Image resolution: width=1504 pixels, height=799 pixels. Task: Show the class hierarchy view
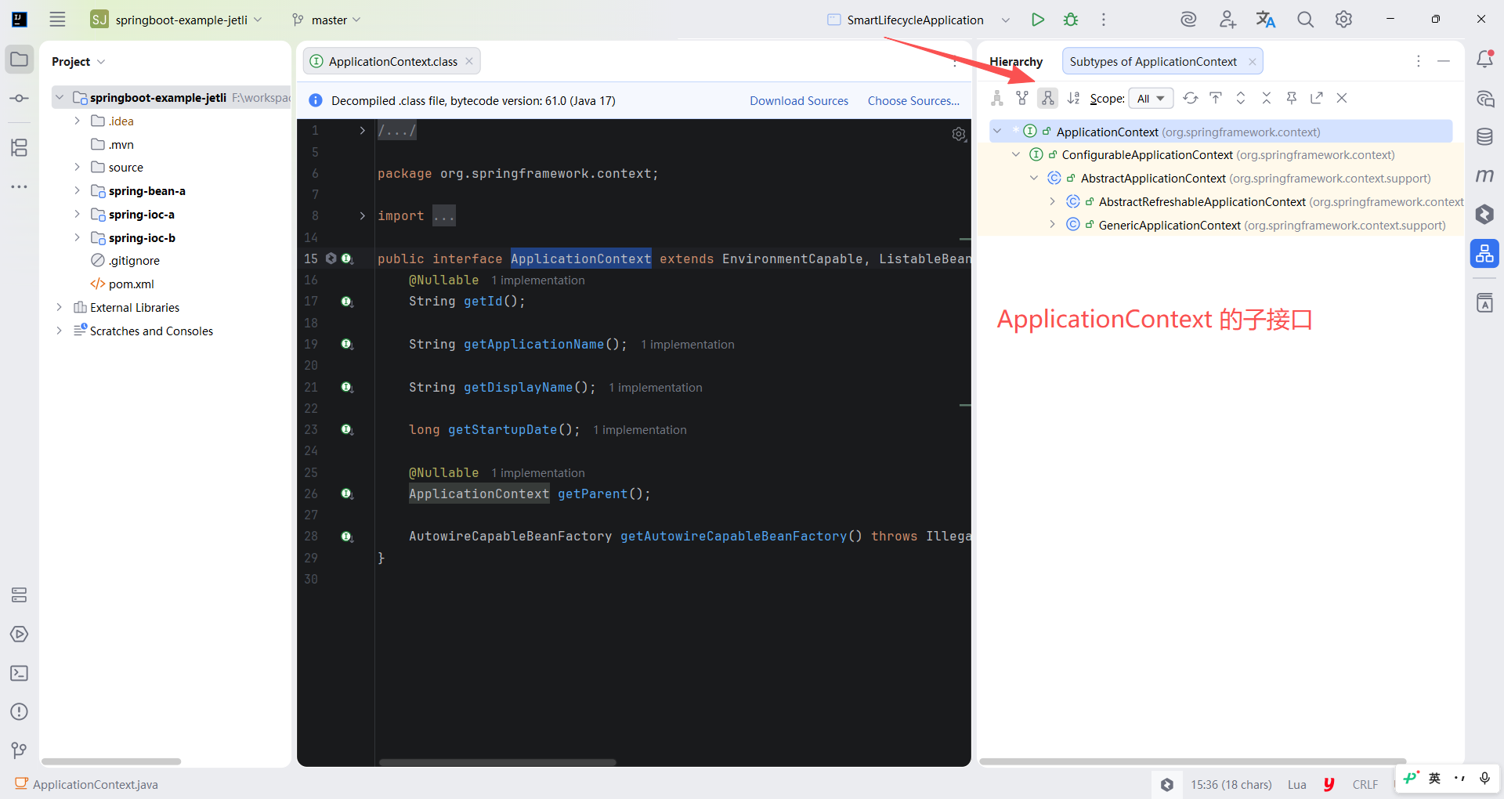point(996,98)
